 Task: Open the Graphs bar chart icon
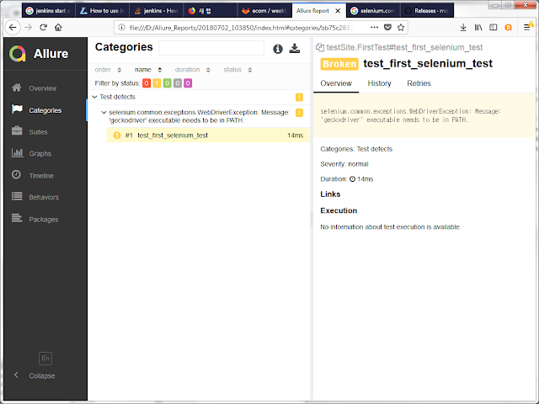17,153
